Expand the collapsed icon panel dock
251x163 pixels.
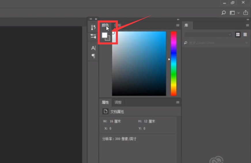91,19
